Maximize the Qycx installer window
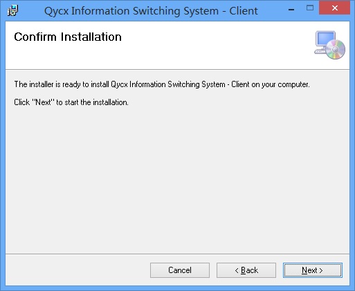 tap(310, 8)
